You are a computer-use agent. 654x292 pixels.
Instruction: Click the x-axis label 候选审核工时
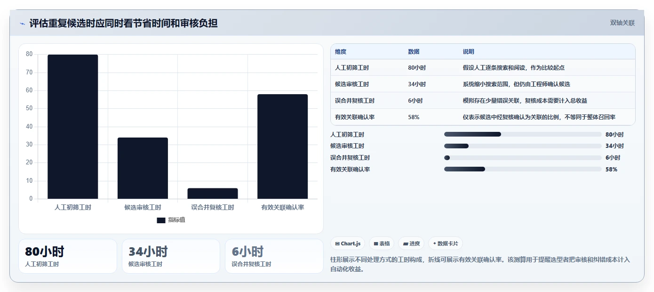(x=143, y=207)
